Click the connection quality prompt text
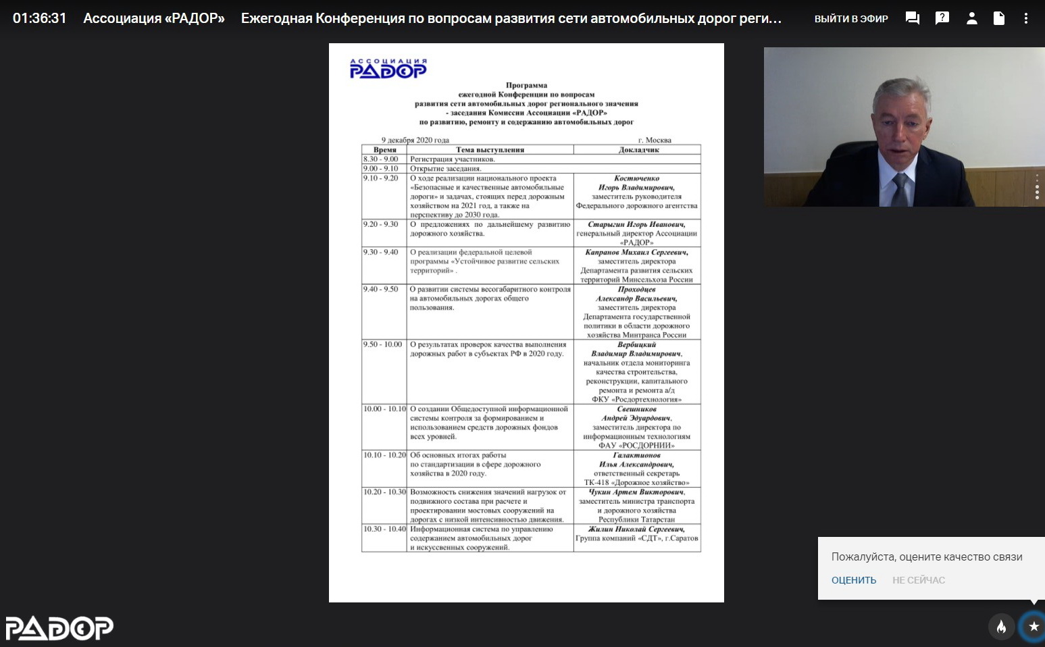The height and width of the screenshot is (647, 1045). 926,557
